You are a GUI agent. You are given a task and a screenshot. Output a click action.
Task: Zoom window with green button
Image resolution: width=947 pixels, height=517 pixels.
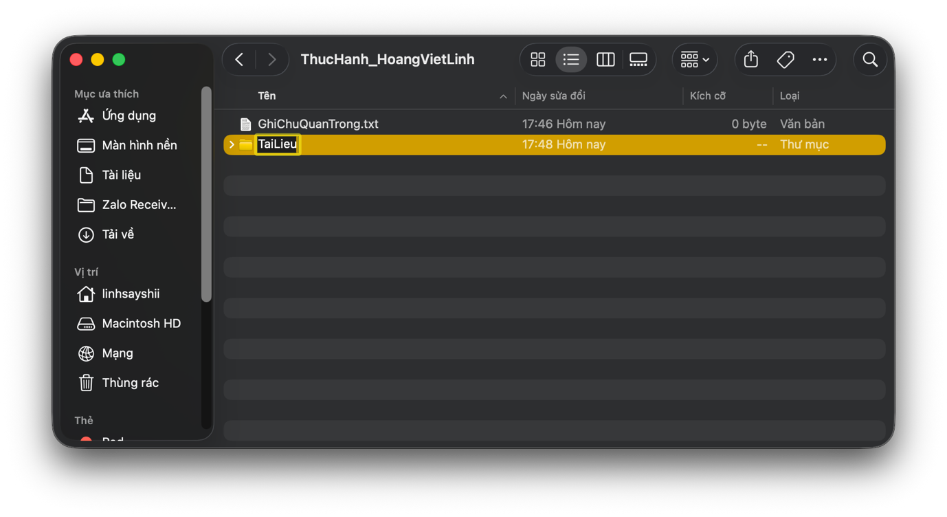tap(119, 60)
